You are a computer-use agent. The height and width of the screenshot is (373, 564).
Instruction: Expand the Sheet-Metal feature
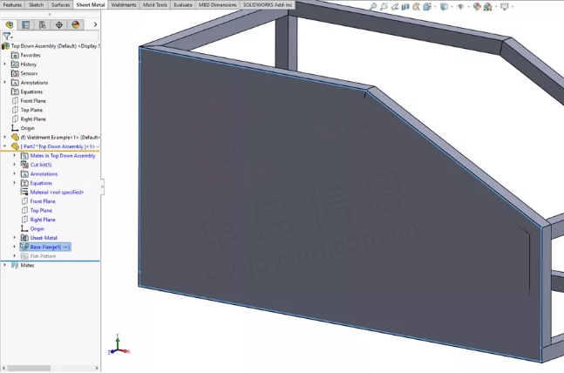click(15, 238)
